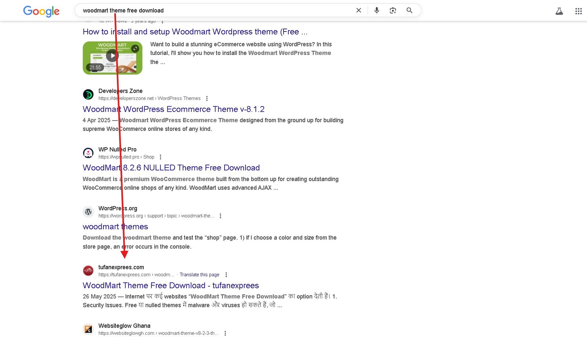
Task: Open more options for WP Nulled Pro result
Action: tap(160, 157)
